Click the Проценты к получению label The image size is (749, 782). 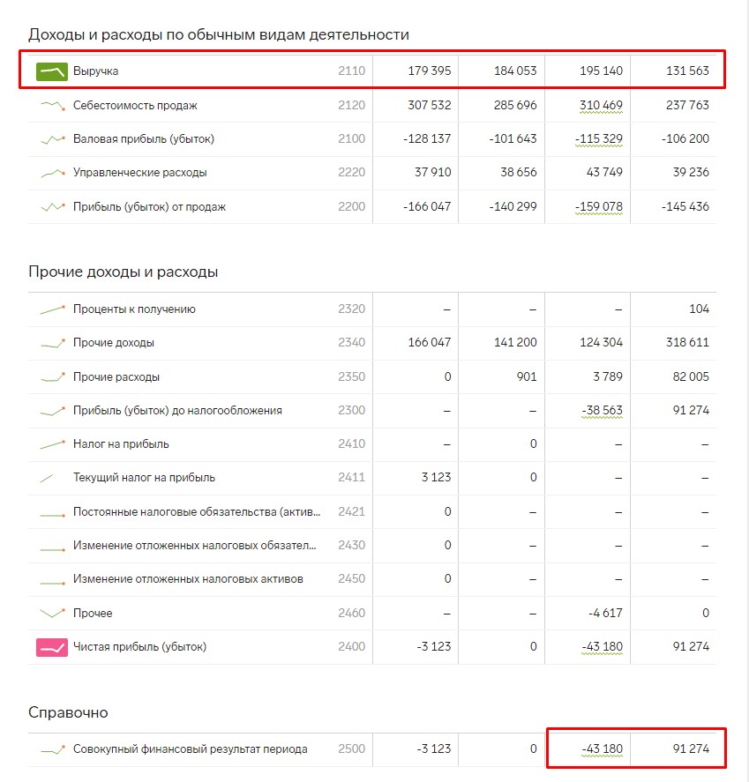[134, 309]
